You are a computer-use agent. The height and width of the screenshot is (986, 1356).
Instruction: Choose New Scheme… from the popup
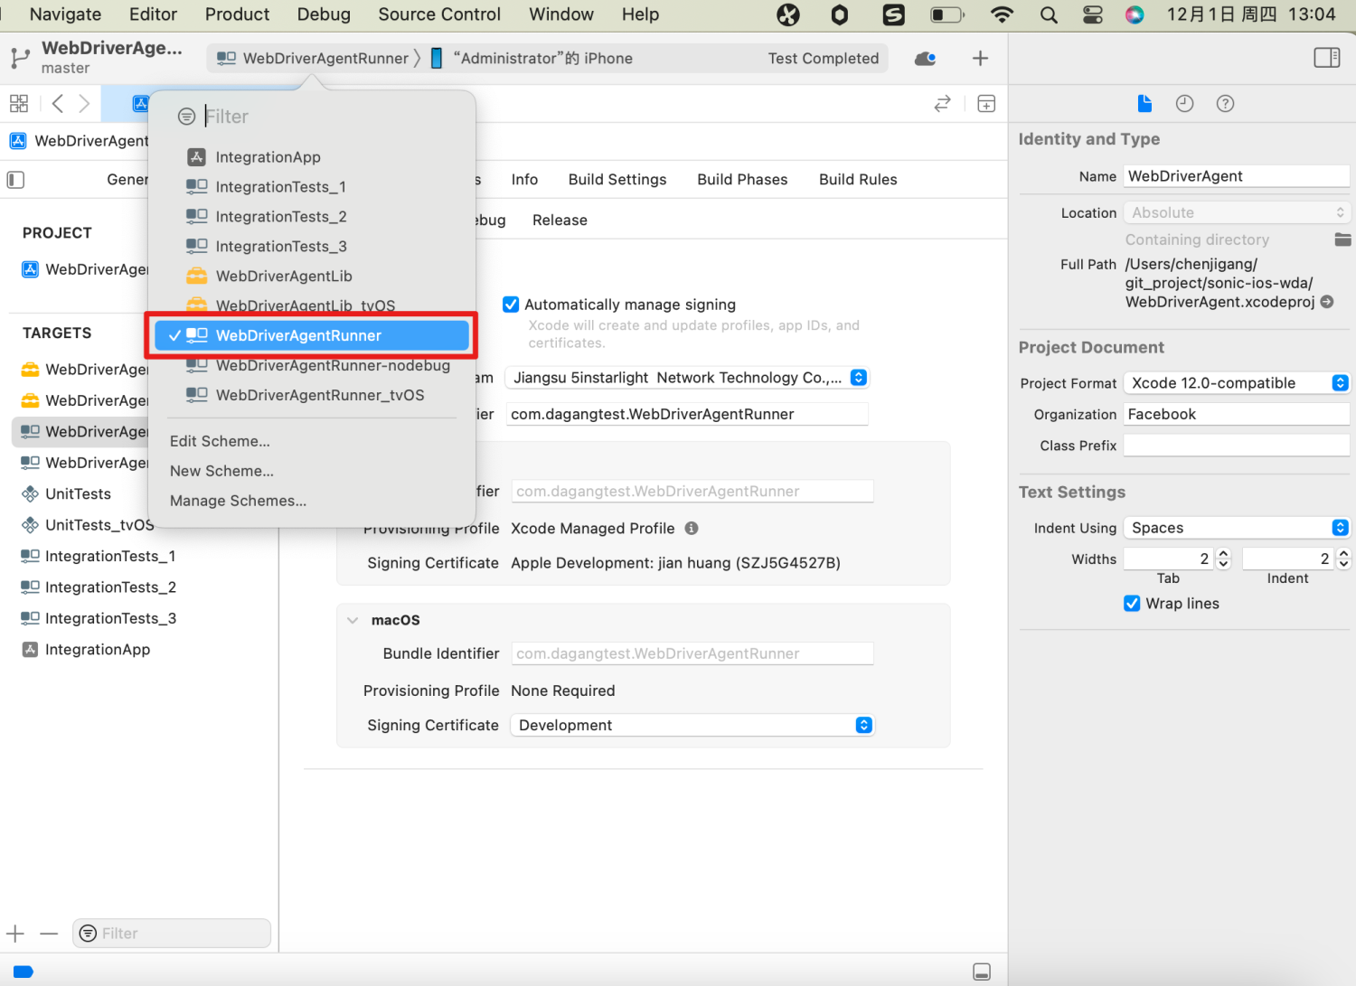tap(221, 472)
